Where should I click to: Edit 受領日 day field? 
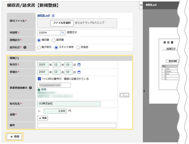point(68,72)
